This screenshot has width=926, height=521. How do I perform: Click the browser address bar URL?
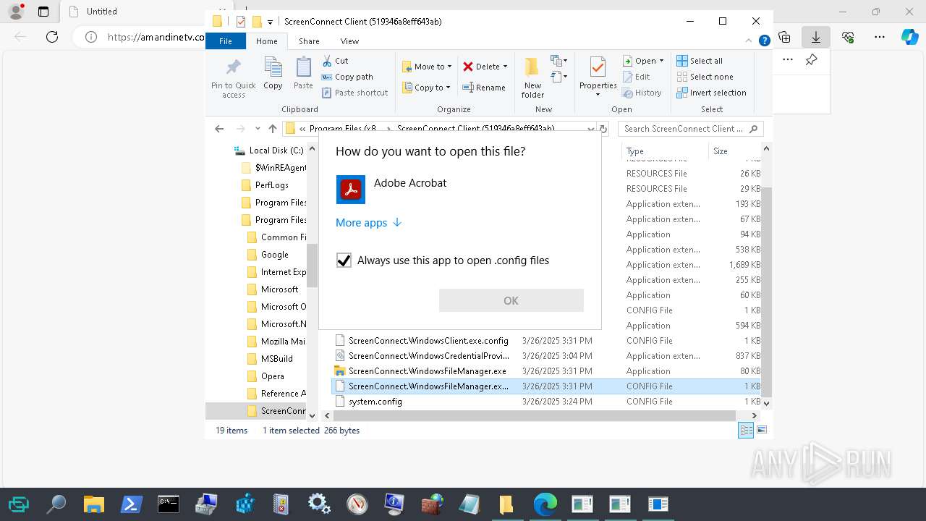coord(156,37)
